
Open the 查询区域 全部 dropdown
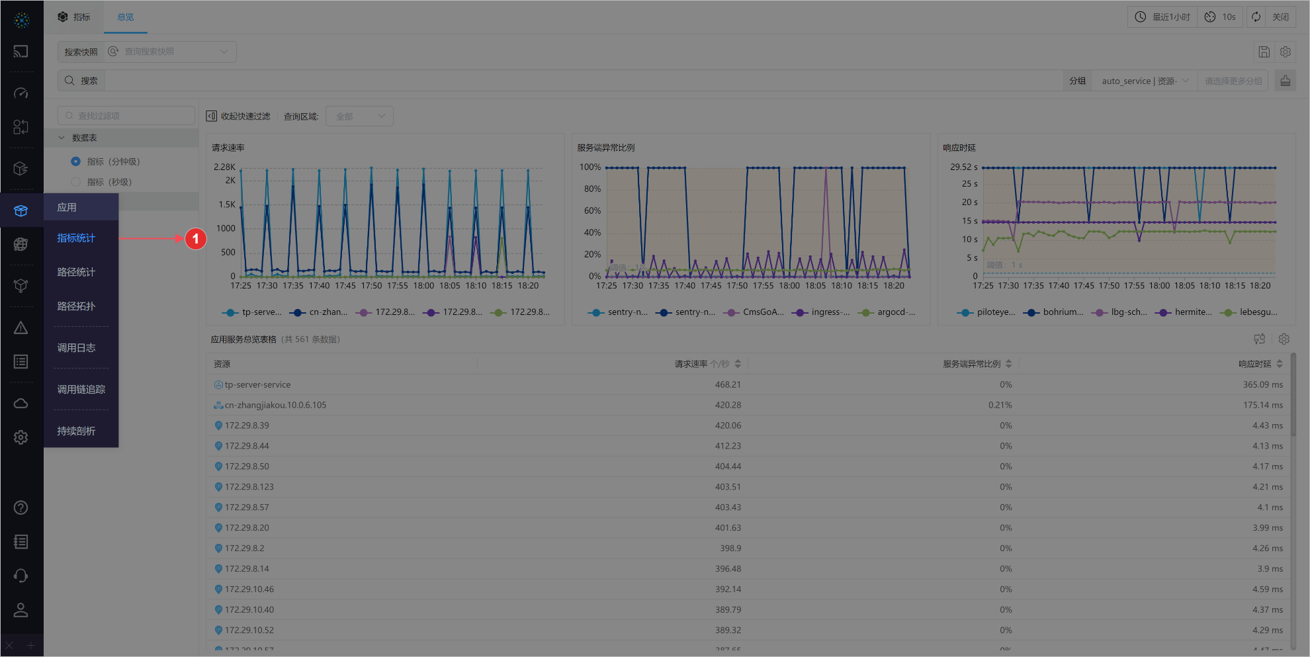(x=359, y=116)
